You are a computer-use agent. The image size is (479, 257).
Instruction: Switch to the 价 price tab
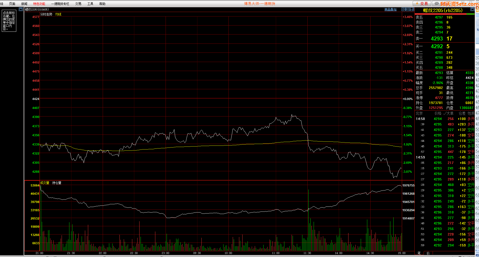428,253
